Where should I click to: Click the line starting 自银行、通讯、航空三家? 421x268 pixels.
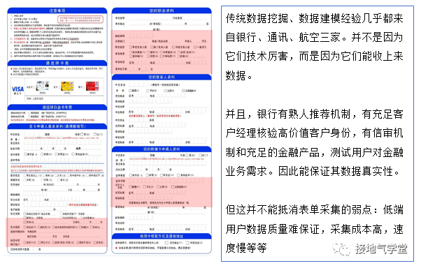coord(314,38)
